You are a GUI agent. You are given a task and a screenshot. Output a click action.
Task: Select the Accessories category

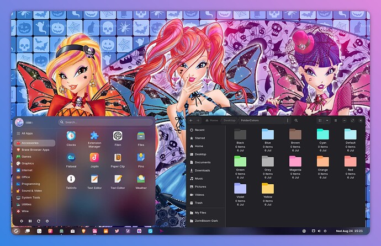(34, 143)
